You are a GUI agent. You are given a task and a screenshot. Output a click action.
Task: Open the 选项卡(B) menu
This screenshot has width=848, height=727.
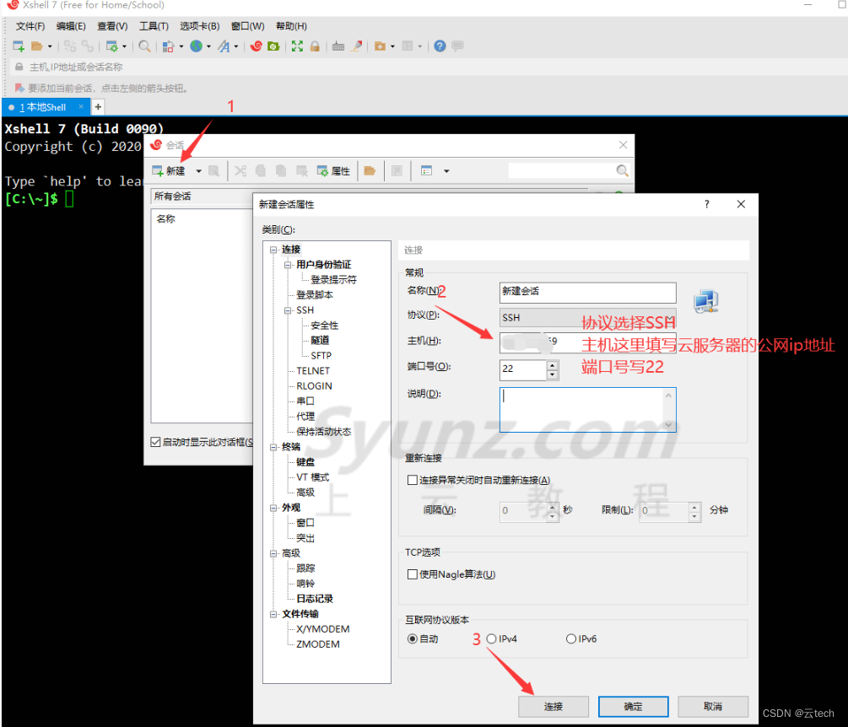(x=200, y=26)
